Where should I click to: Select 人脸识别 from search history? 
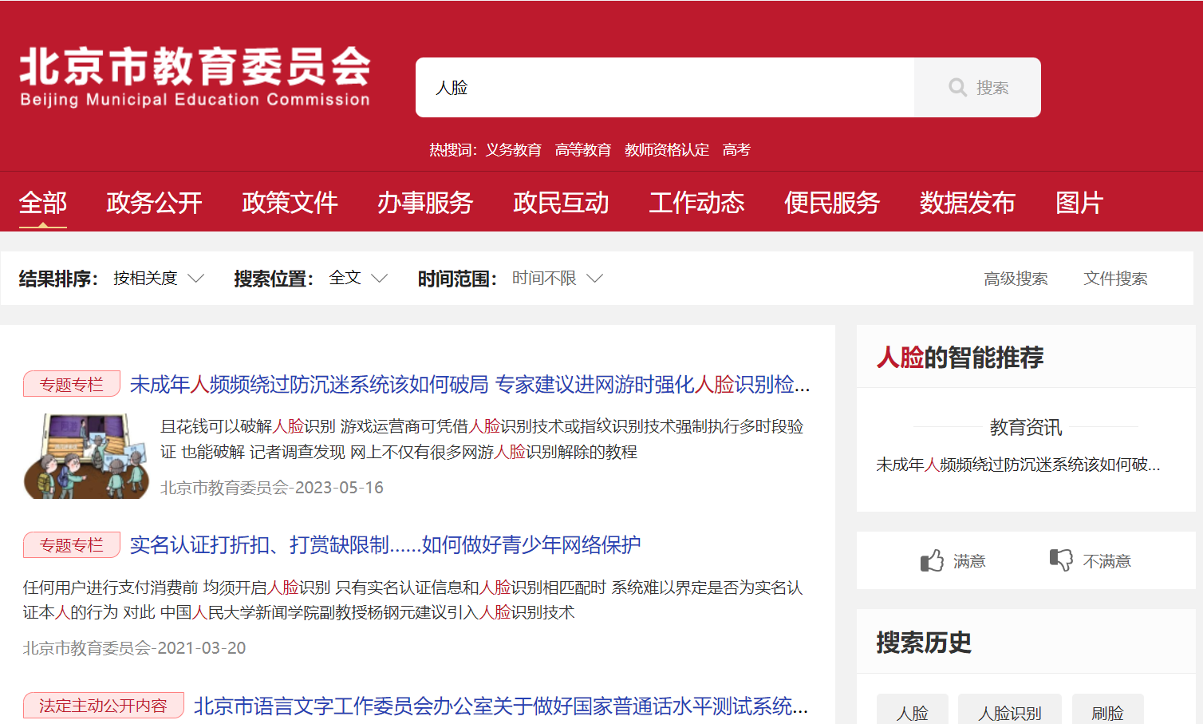click(x=1010, y=712)
